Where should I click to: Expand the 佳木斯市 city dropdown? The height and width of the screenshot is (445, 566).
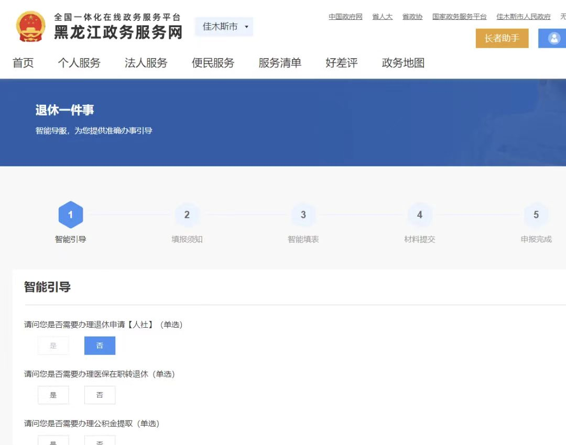pos(224,27)
